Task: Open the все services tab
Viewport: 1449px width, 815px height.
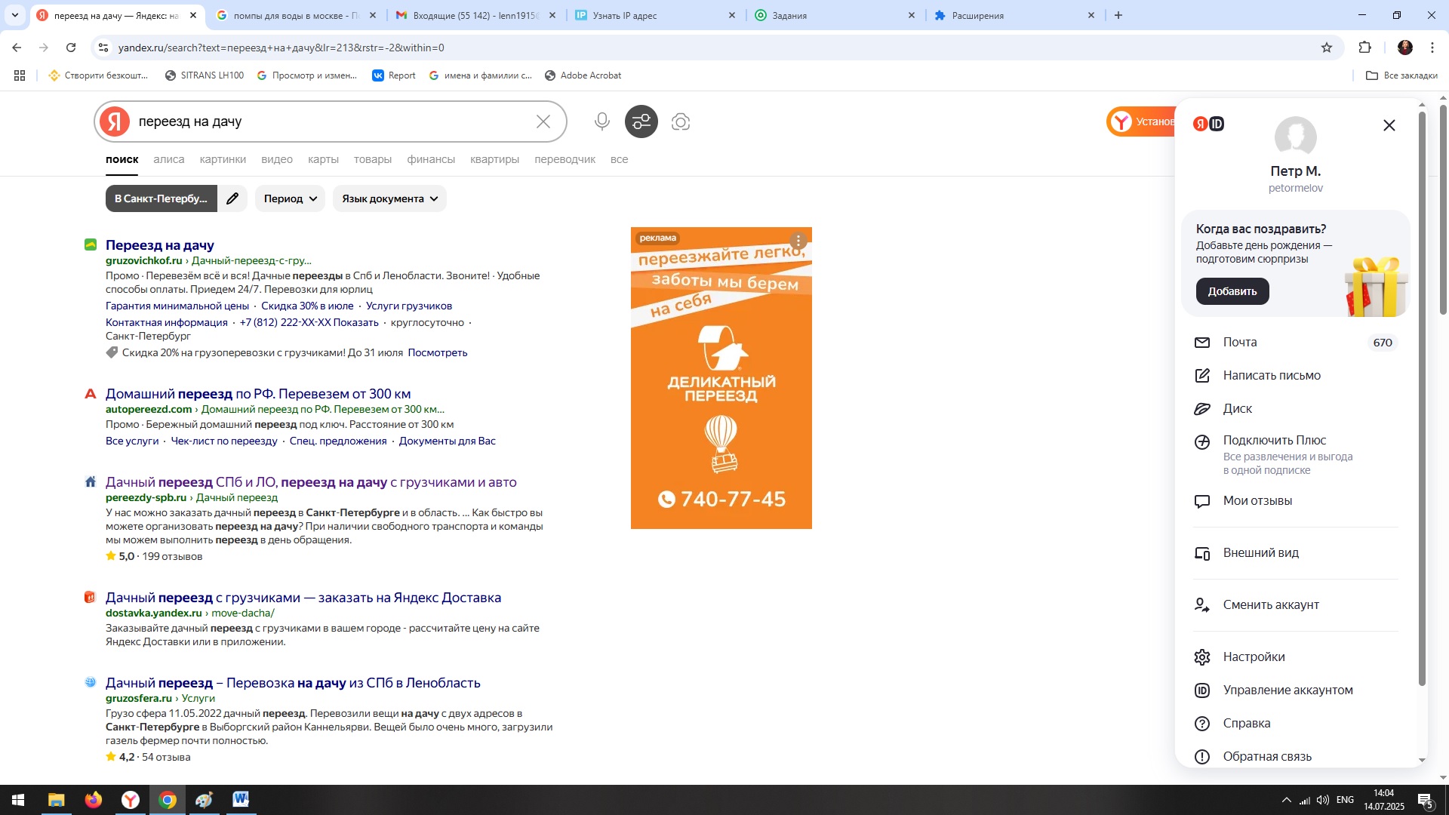Action: point(619,159)
